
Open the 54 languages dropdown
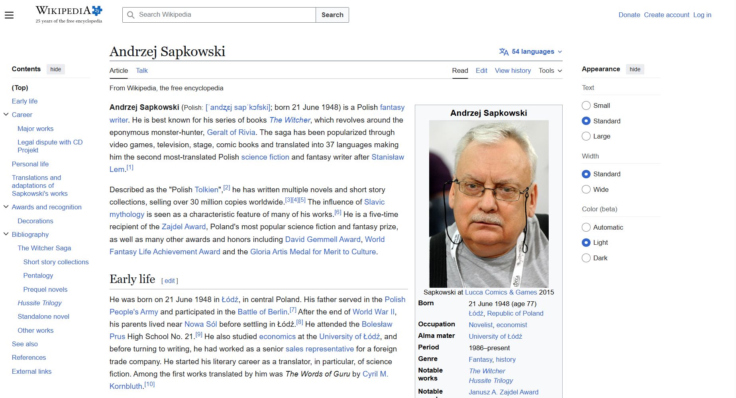[x=531, y=52]
